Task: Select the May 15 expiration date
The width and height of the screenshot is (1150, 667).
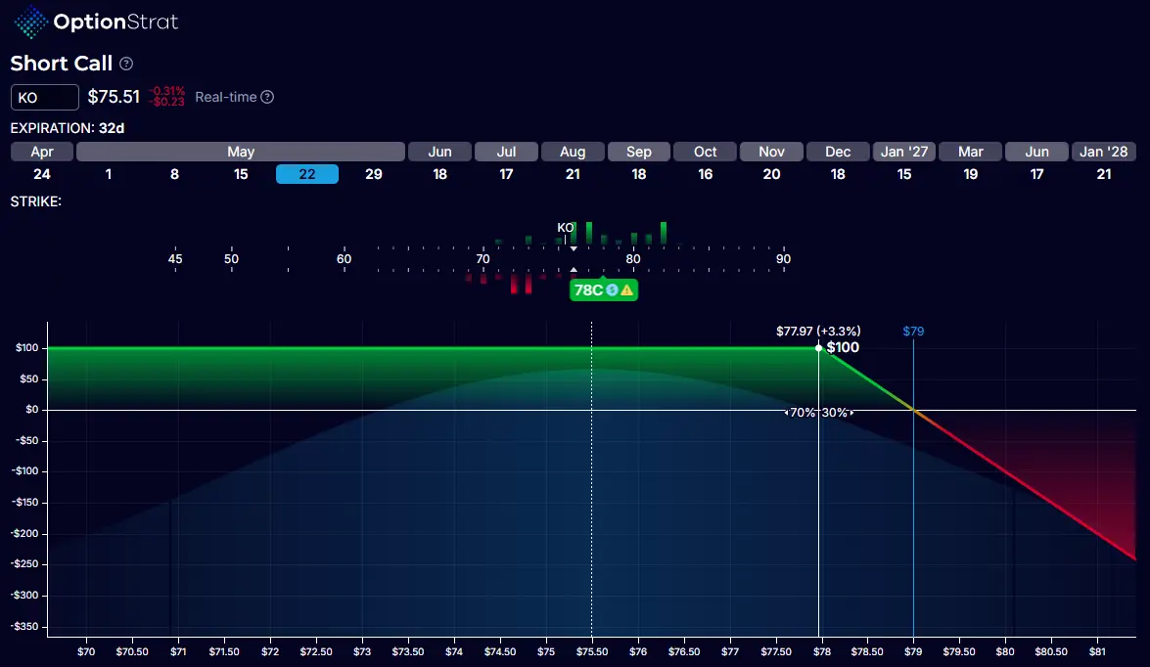Action: 241,174
